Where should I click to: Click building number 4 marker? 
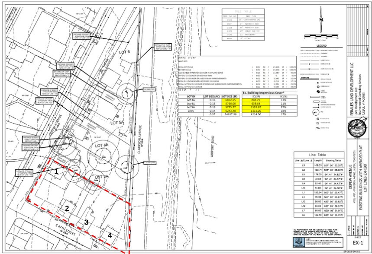[110, 235]
